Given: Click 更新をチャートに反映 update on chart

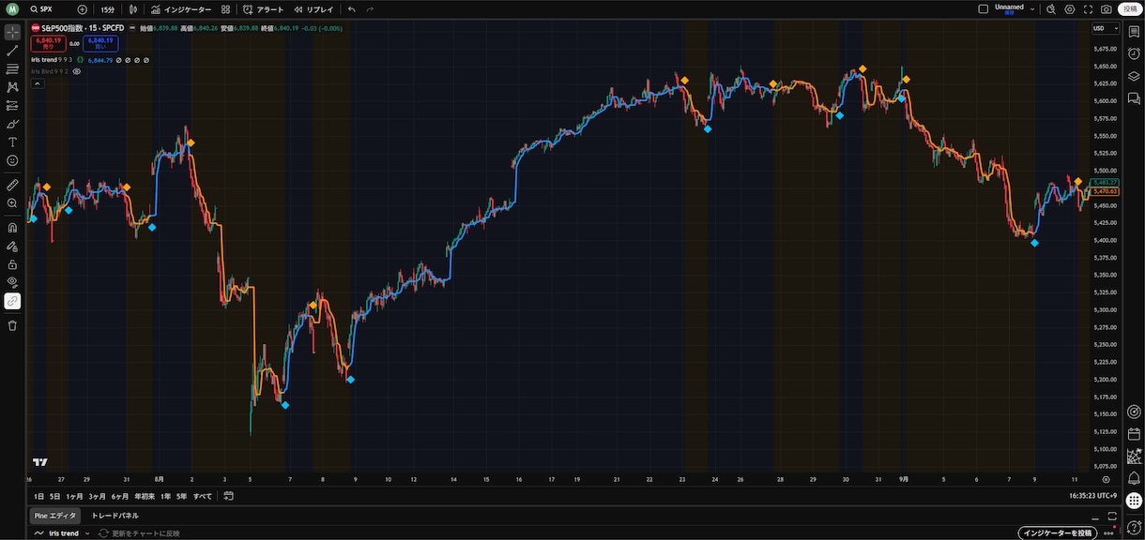Looking at the screenshot, I should point(139,533).
